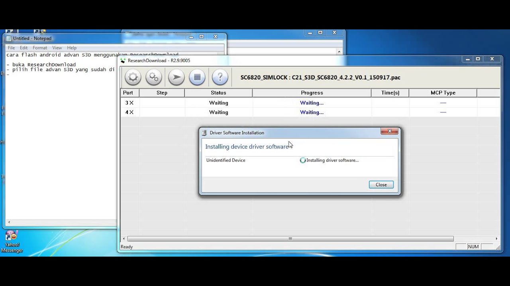Image resolution: width=510 pixels, height=286 pixels.
Task: Click the Step column header
Action: (162, 93)
